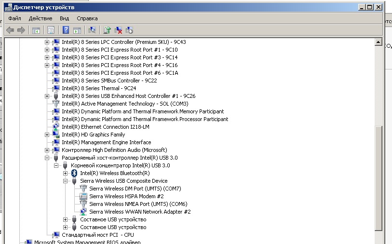Viewport: 392px width, 244px height.
Task: Select Sierra Wireless HSPA Modem #2
Action: click(126, 196)
